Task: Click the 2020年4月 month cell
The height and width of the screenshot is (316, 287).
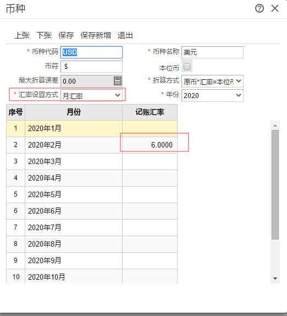Action: click(74, 178)
